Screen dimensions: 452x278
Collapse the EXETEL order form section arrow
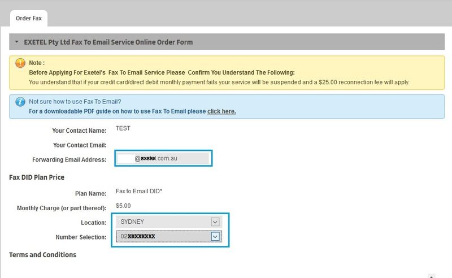17,42
